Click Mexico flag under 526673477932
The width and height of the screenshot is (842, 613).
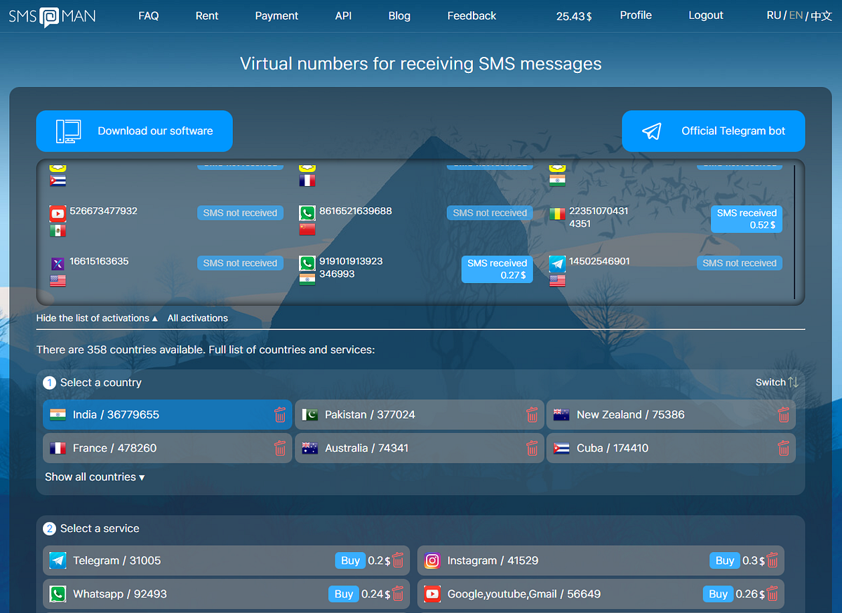(x=58, y=230)
